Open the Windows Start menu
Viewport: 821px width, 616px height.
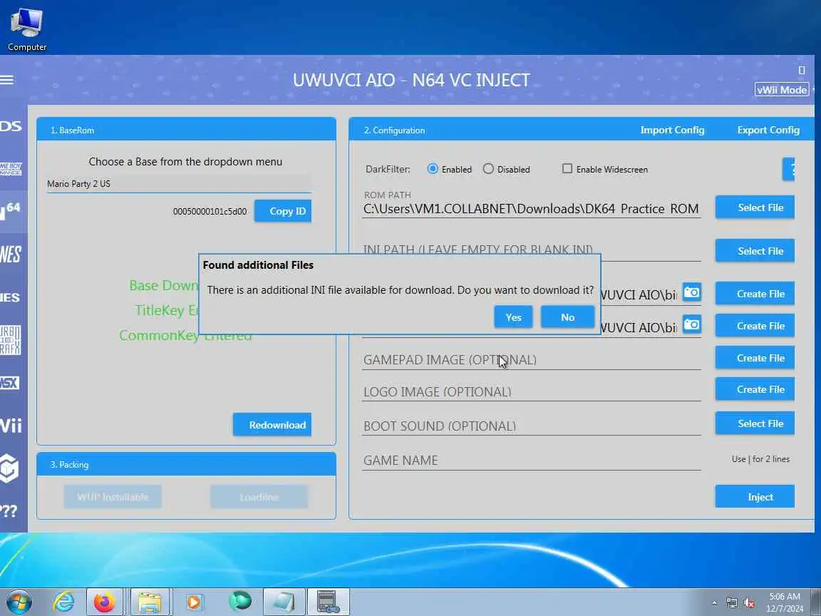pos(19,602)
